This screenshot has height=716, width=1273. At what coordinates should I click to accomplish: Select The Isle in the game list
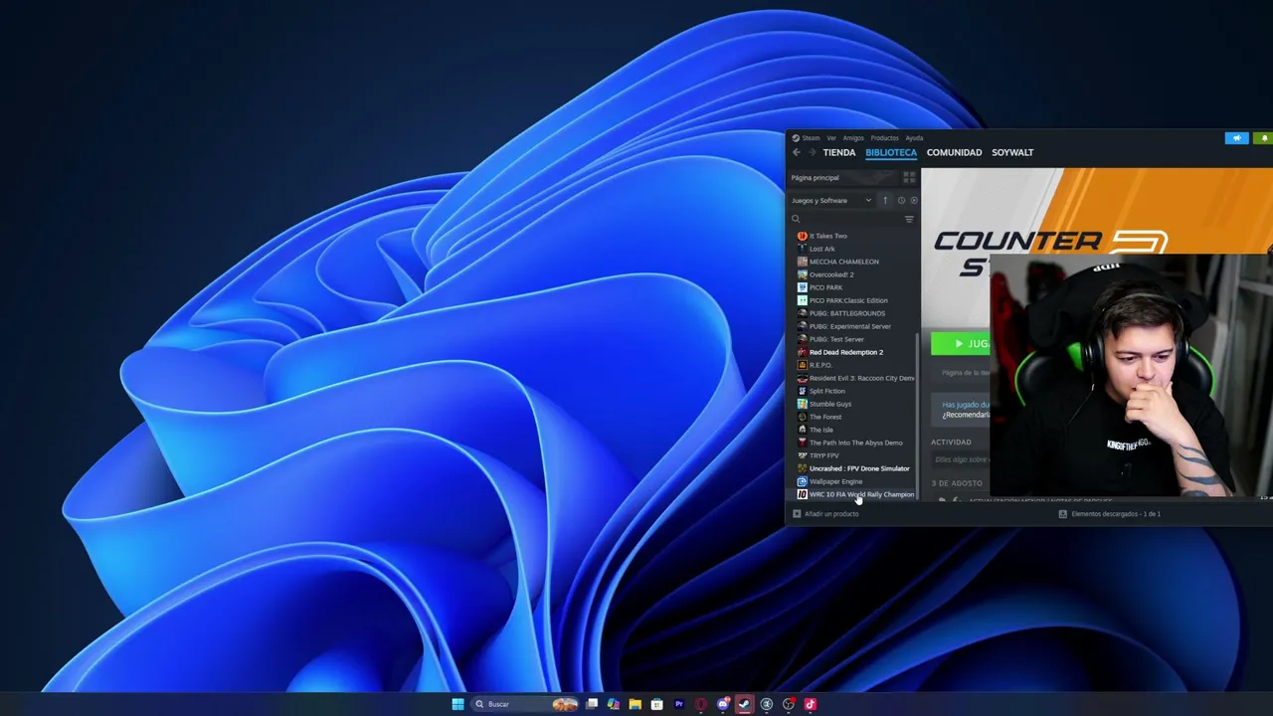[x=821, y=430]
